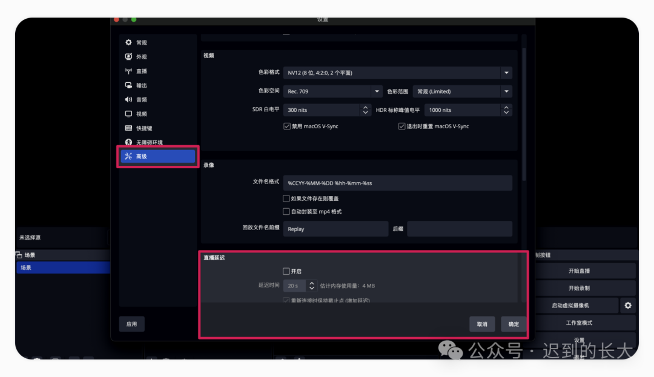Open the Accessibility (无障碍环境) icon
The image size is (654, 377).
[x=128, y=142]
